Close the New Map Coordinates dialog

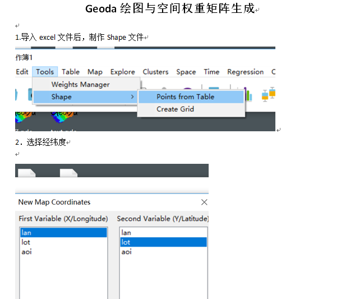[204, 202]
